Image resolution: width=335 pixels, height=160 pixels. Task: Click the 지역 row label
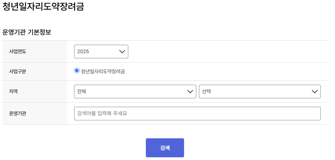click(x=13, y=92)
